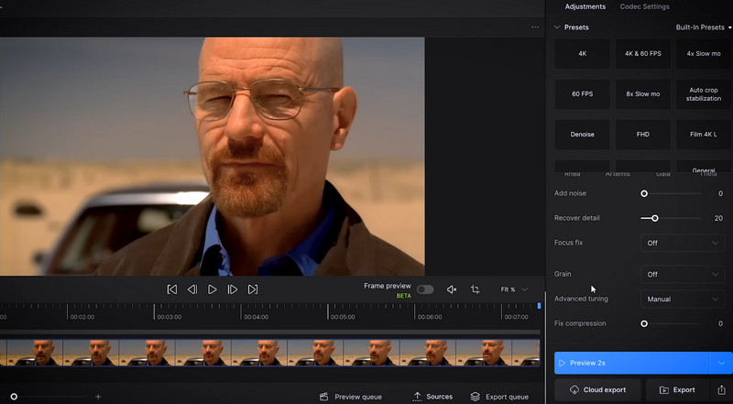Toggle the Frame preview switch
733x404 pixels.
coord(425,289)
